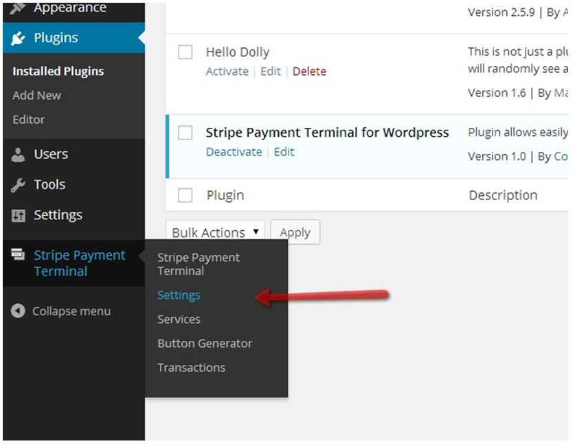
Task: Open Button Generator in the flyout
Action: (205, 344)
